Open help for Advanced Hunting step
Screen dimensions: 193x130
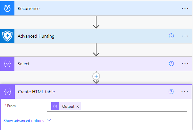[x=171, y=36]
